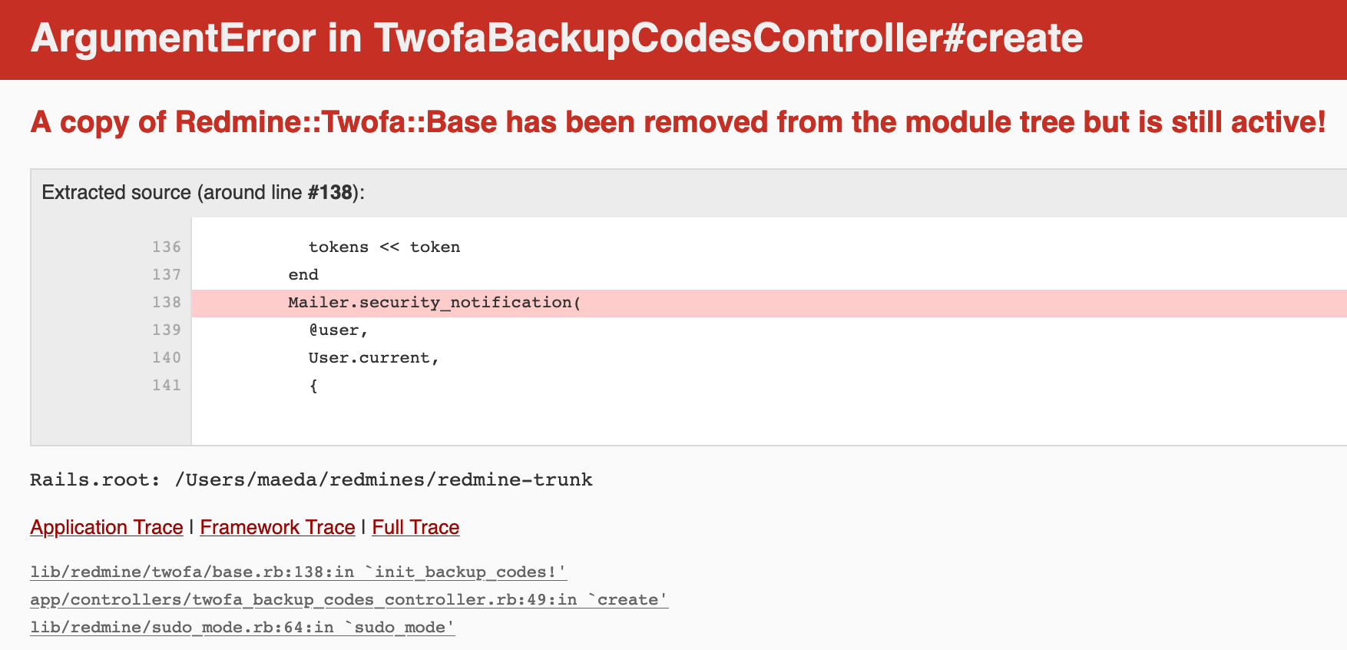Image resolution: width=1347 pixels, height=650 pixels.
Task: Open sudo_mode.rb:64 trace line
Action: click(x=243, y=628)
